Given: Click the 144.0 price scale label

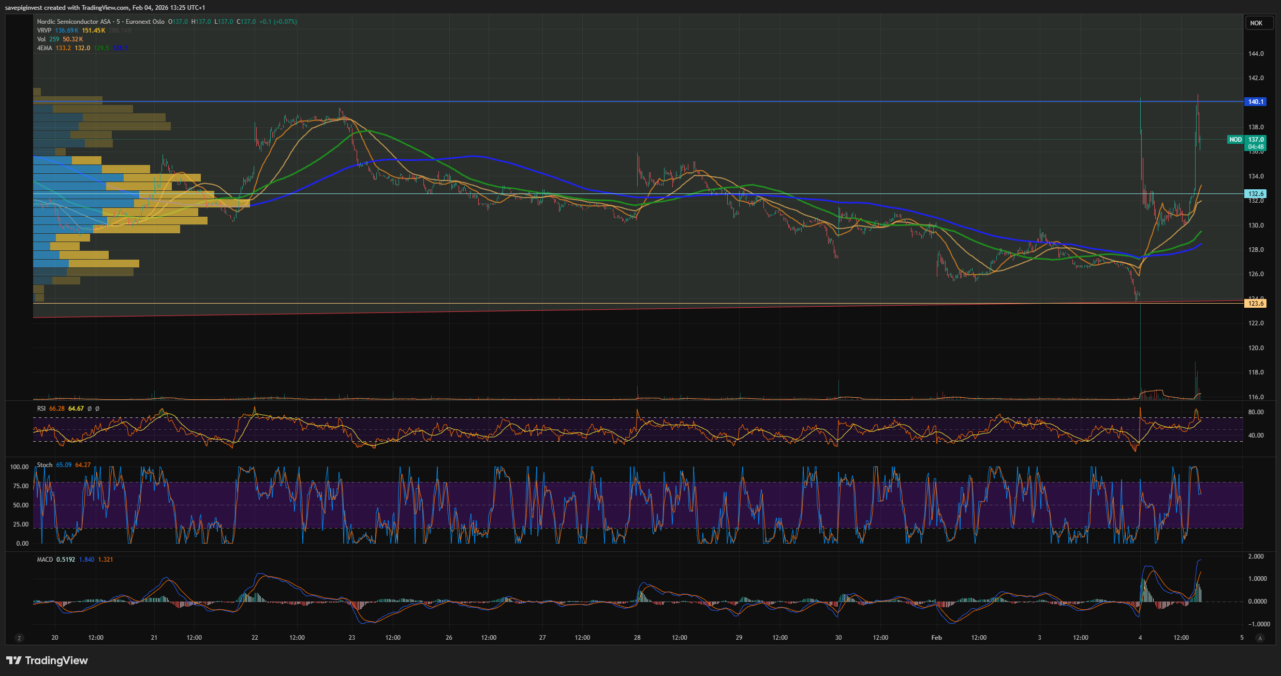Looking at the screenshot, I should click(x=1255, y=54).
